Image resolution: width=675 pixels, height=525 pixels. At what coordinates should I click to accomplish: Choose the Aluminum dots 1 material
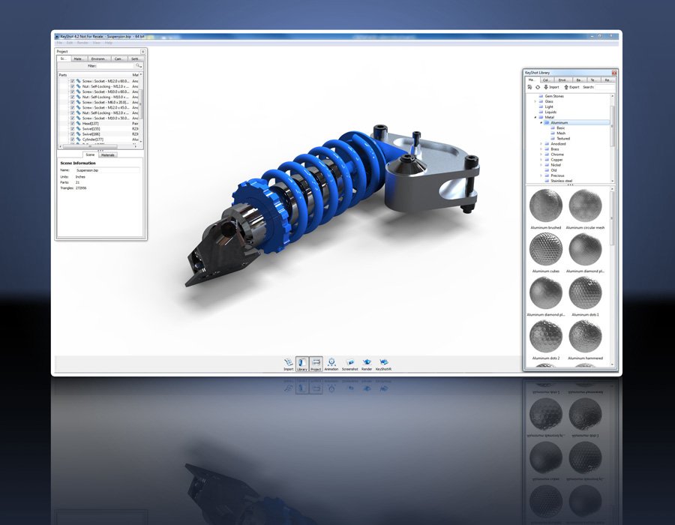[x=585, y=292]
